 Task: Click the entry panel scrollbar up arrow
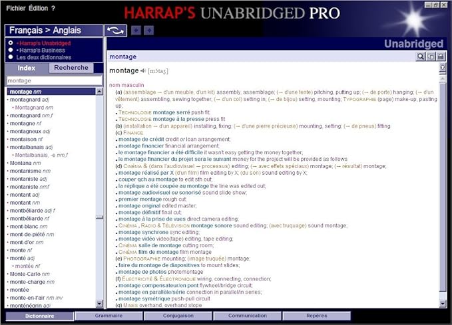pyautogui.click(x=443, y=78)
